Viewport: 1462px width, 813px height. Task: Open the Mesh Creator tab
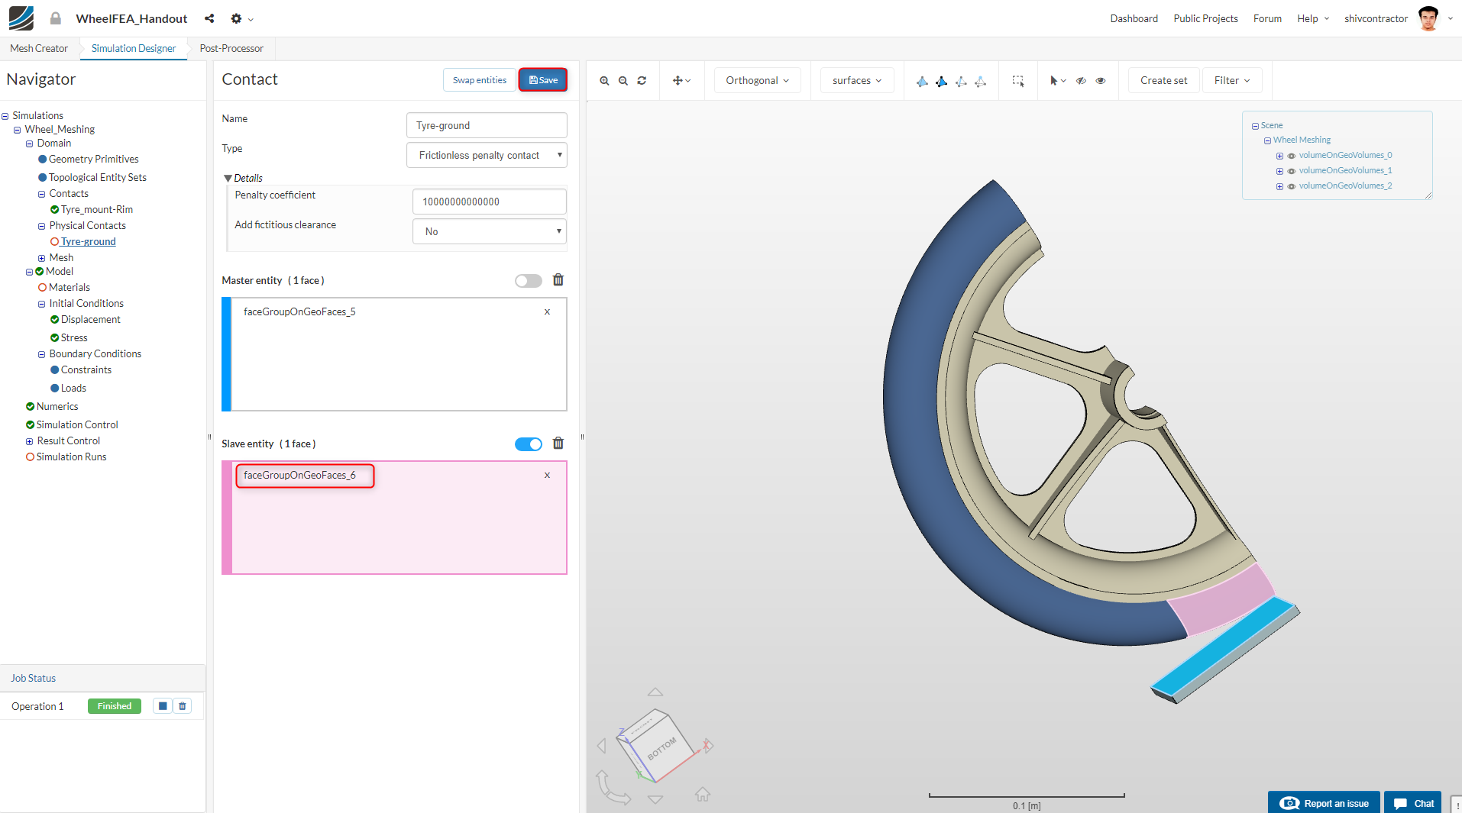pyautogui.click(x=39, y=48)
